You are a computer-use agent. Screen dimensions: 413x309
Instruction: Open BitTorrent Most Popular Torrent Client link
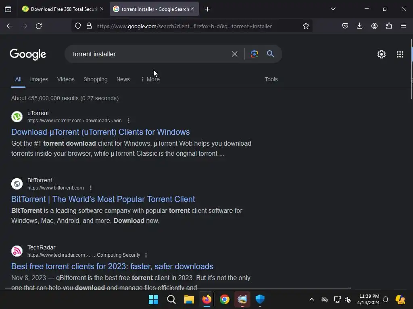click(x=103, y=199)
